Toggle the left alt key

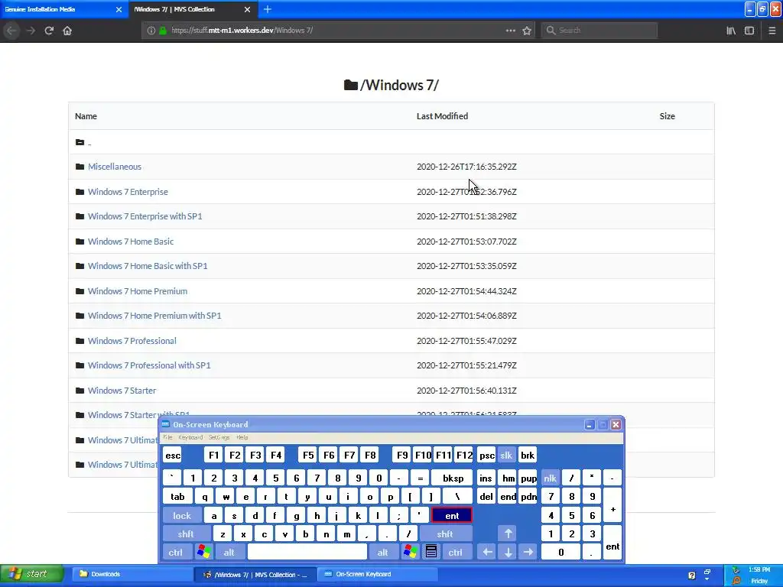tap(229, 553)
